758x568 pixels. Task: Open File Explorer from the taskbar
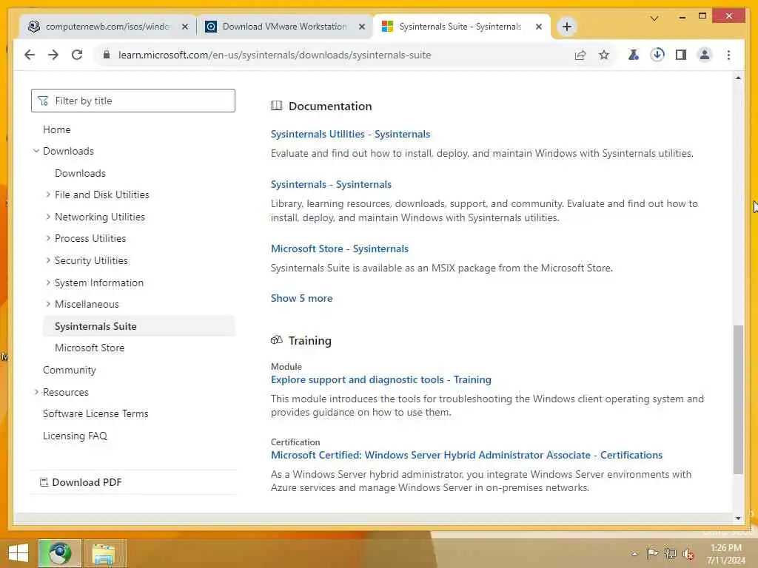point(104,553)
